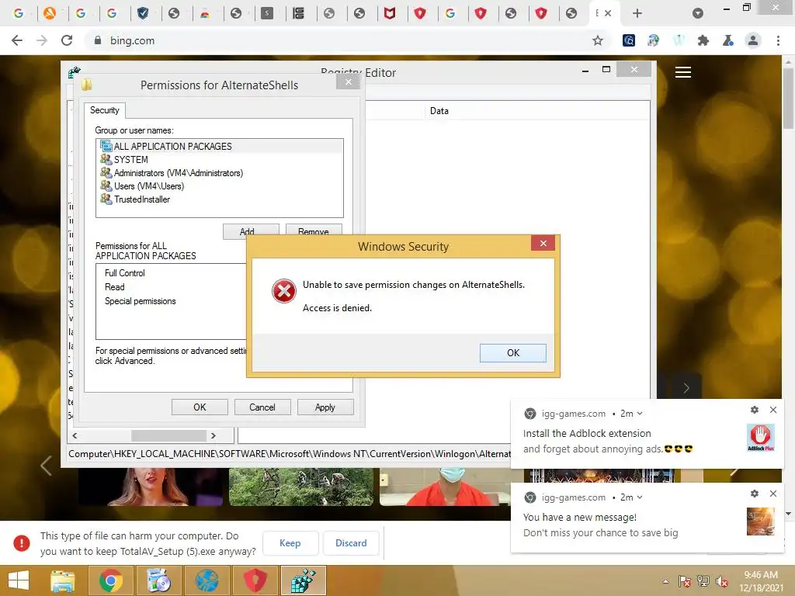The image size is (795, 596).
Task: Select Administrators (VM4\Administrators) entry
Action: [x=220, y=173]
